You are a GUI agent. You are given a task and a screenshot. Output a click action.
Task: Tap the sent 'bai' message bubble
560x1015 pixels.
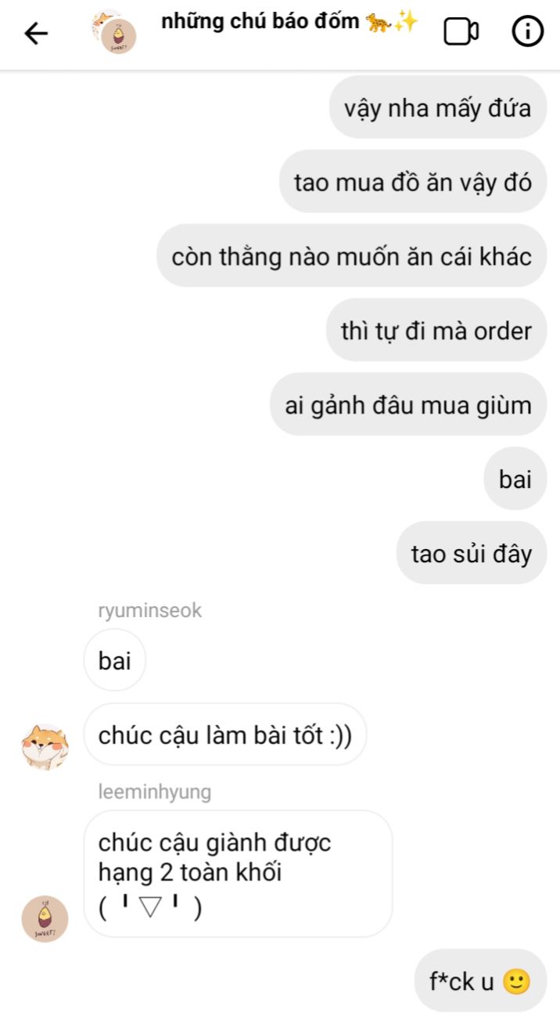coord(515,479)
